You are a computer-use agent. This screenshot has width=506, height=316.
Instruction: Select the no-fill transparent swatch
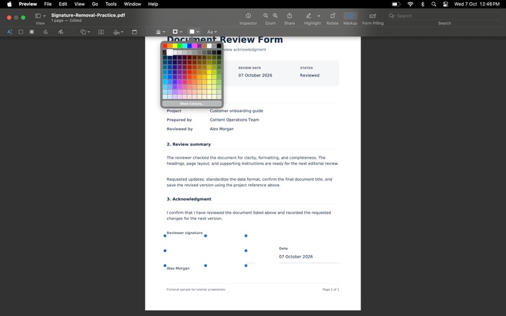pos(165,52)
